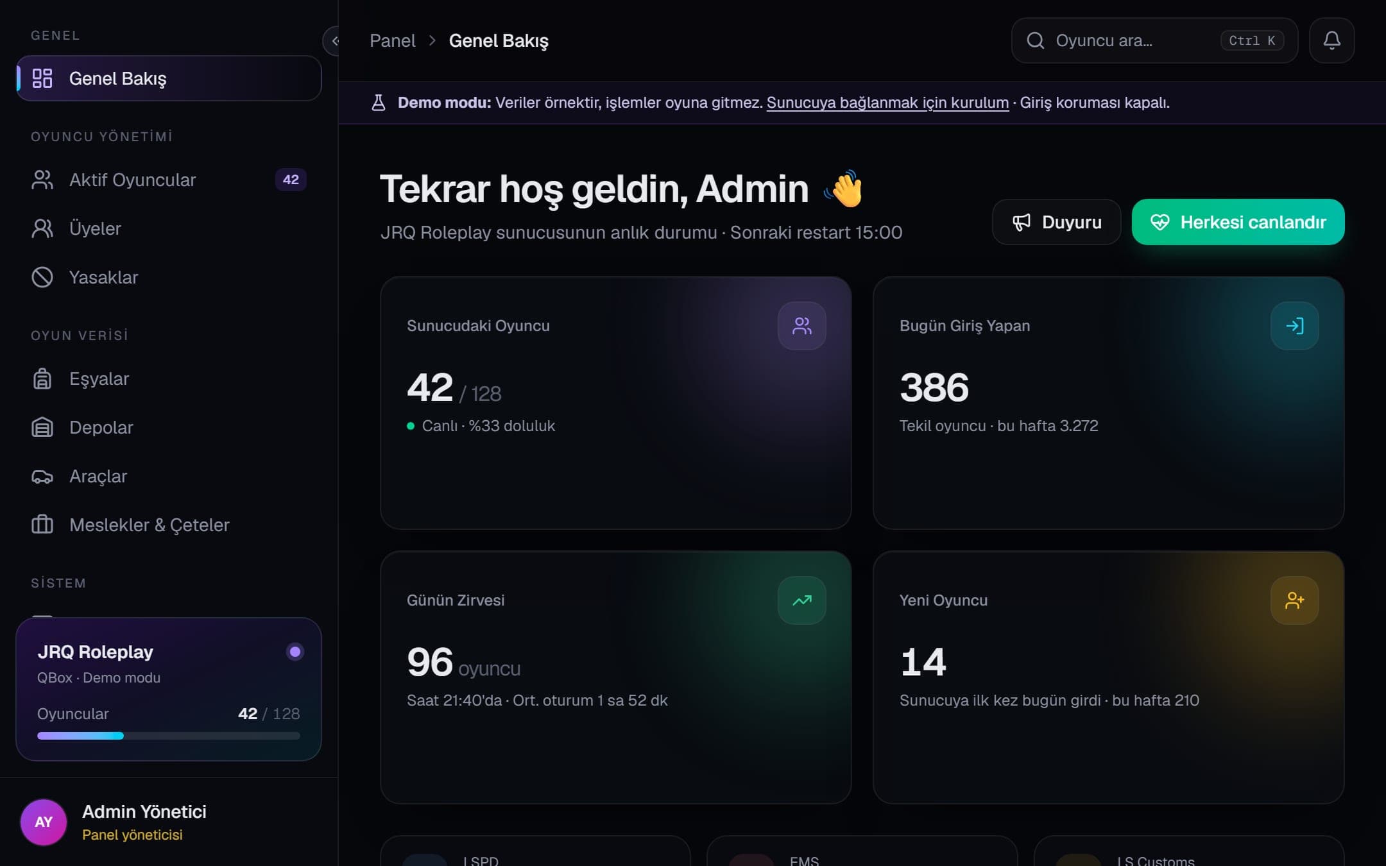Screen dimensions: 1386x866
Task: Open the Meslekler & Çeteler page
Action: pyautogui.click(x=169, y=525)
